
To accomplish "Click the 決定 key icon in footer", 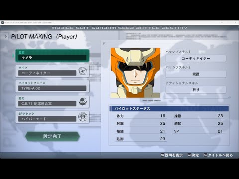I will [189, 155].
